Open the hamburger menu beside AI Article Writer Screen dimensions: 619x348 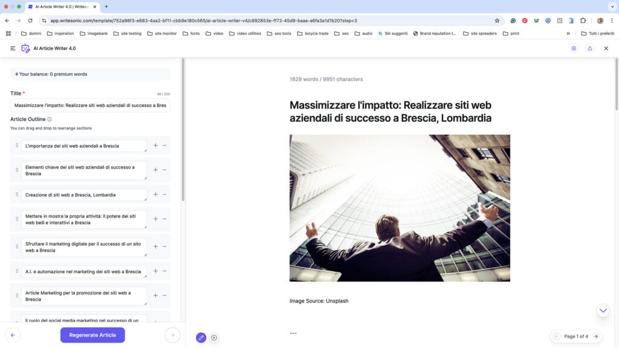(13, 48)
